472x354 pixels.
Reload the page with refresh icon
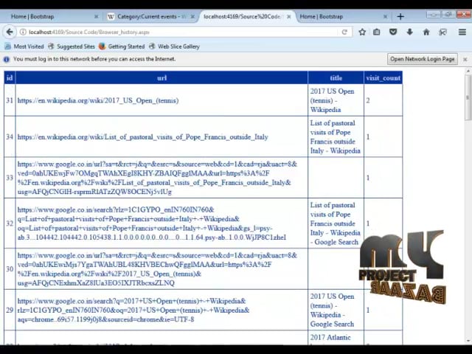tap(344, 32)
